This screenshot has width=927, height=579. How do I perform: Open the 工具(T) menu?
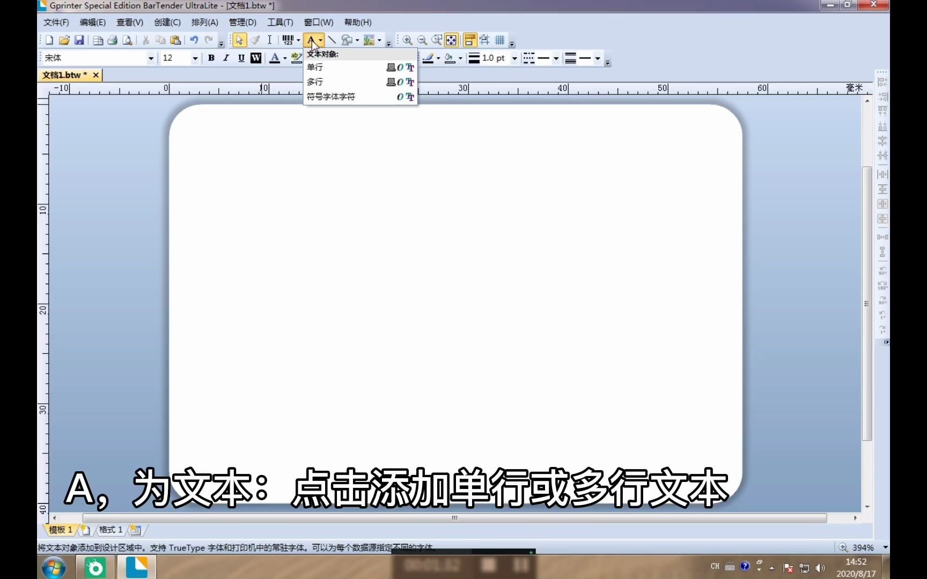pos(281,23)
